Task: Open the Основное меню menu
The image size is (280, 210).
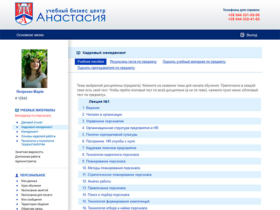Action: coord(30,35)
